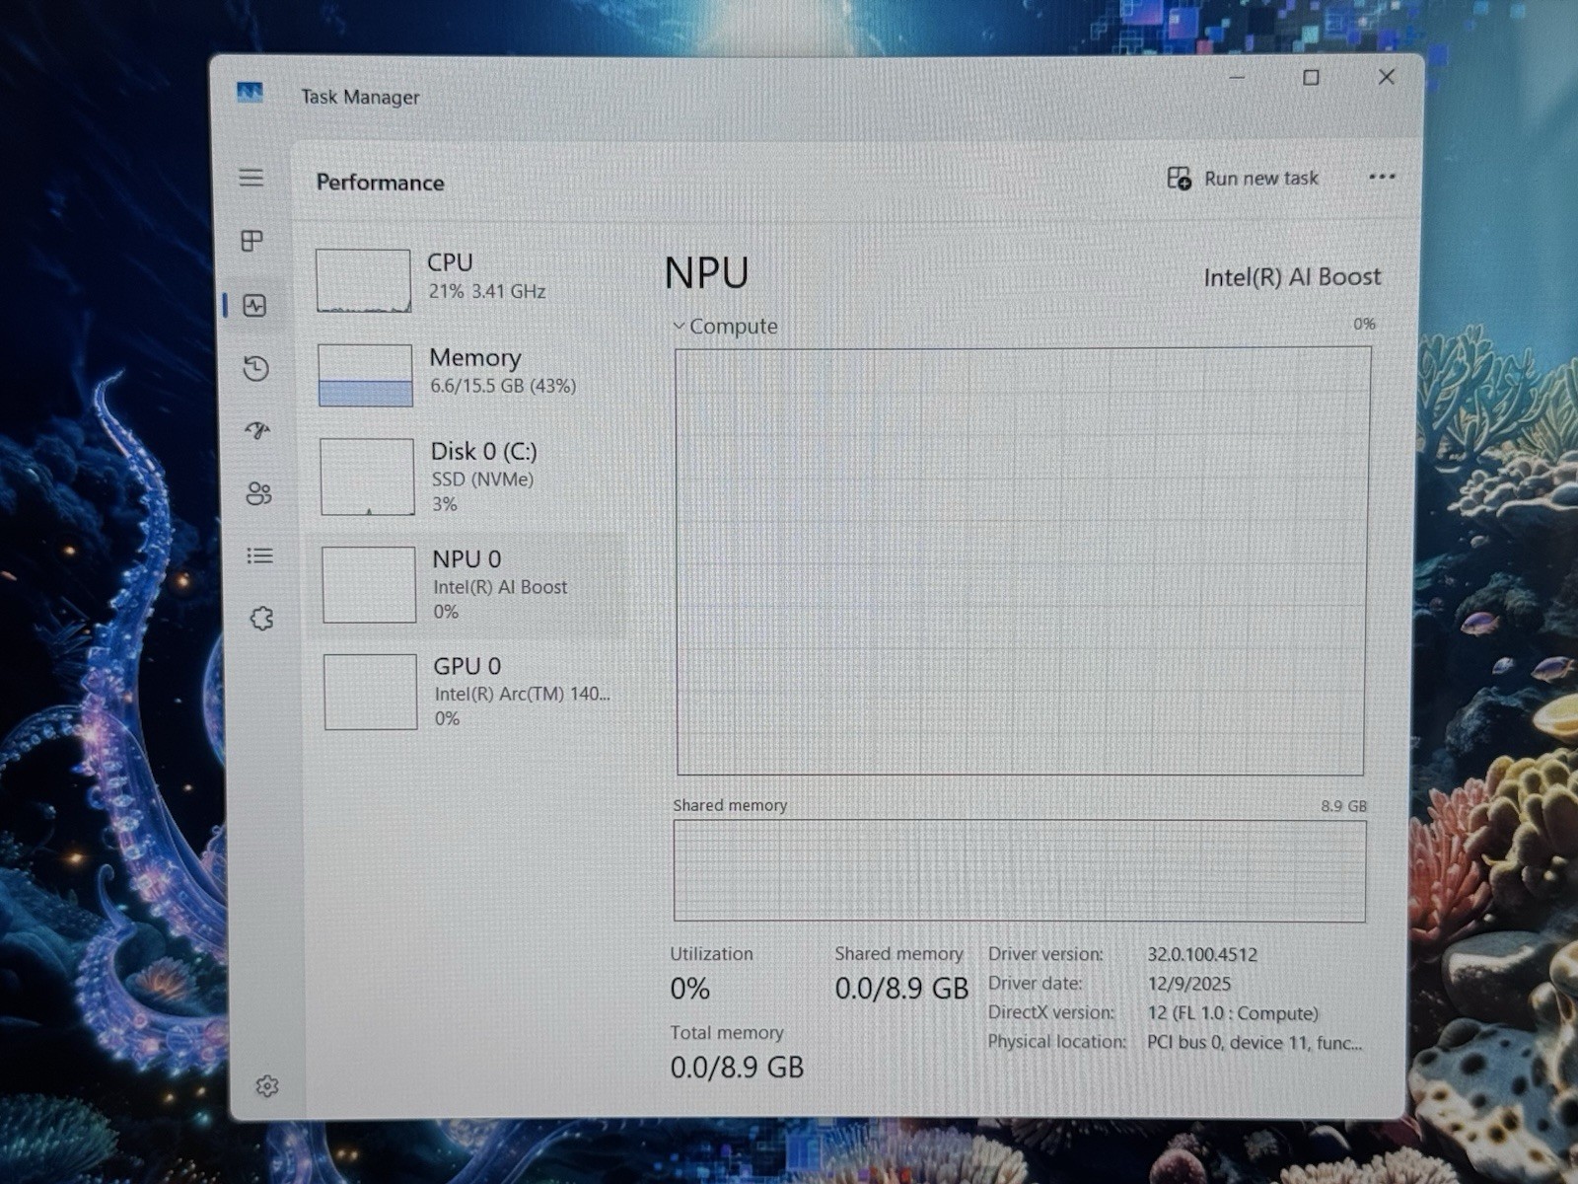Viewport: 1578px width, 1184px height.
Task: Click the NPU Compute utilization graph
Action: pos(1022,560)
